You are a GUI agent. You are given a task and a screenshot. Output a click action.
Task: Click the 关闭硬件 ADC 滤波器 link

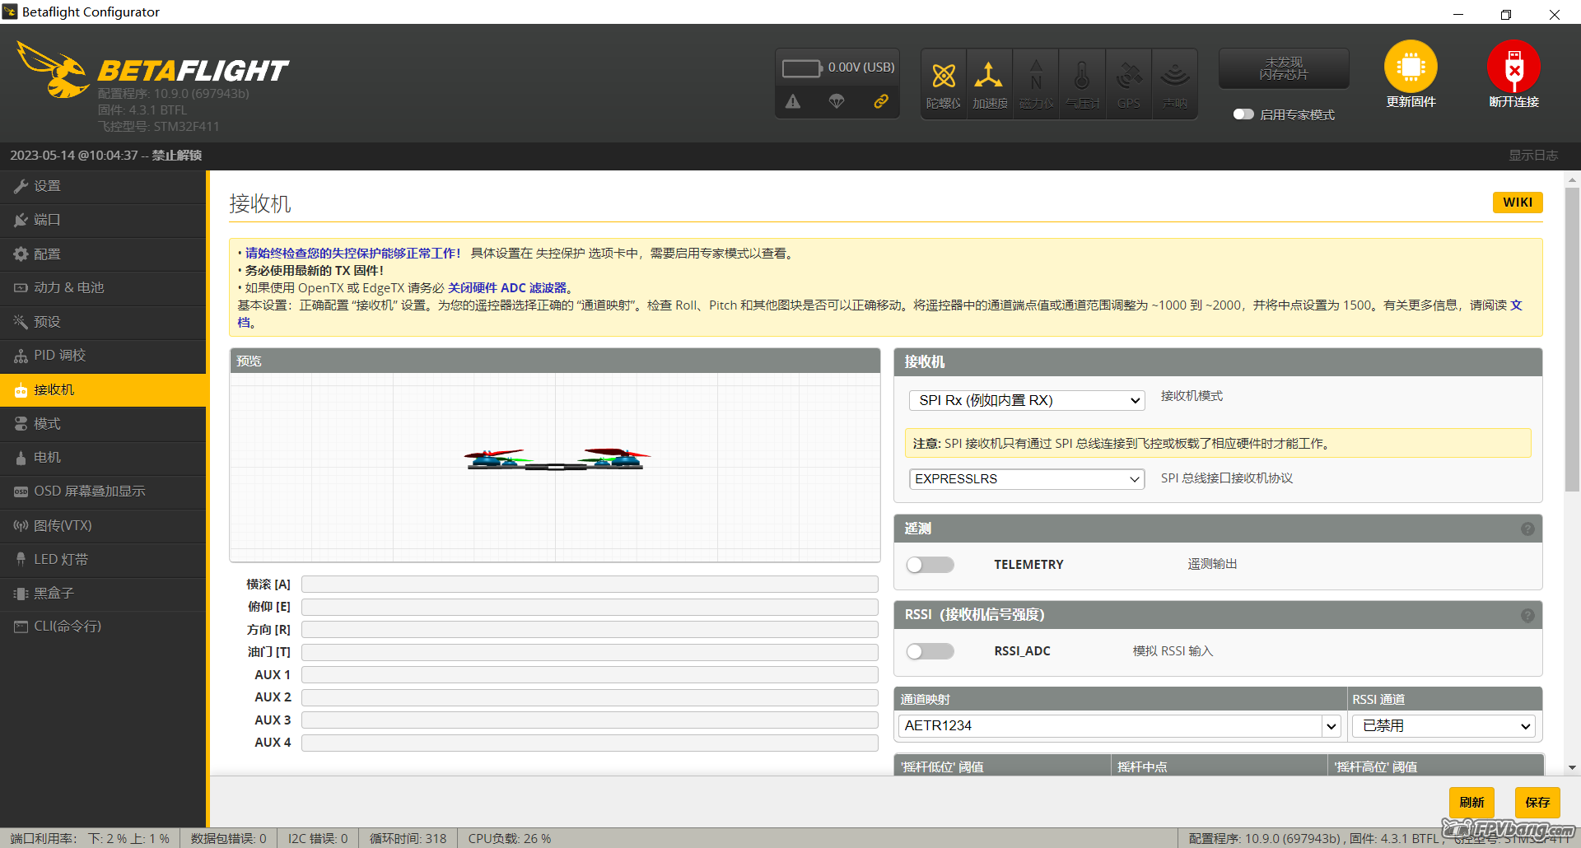[x=507, y=288]
